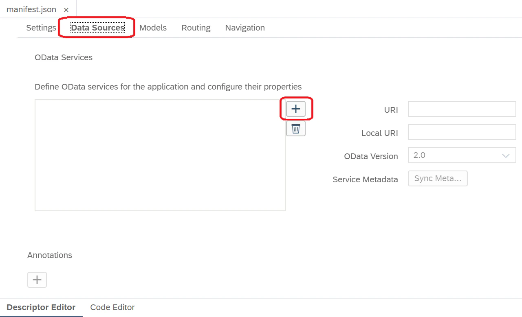Go to the Models tab
Screen dimensions: 522x317
point(153,28)
